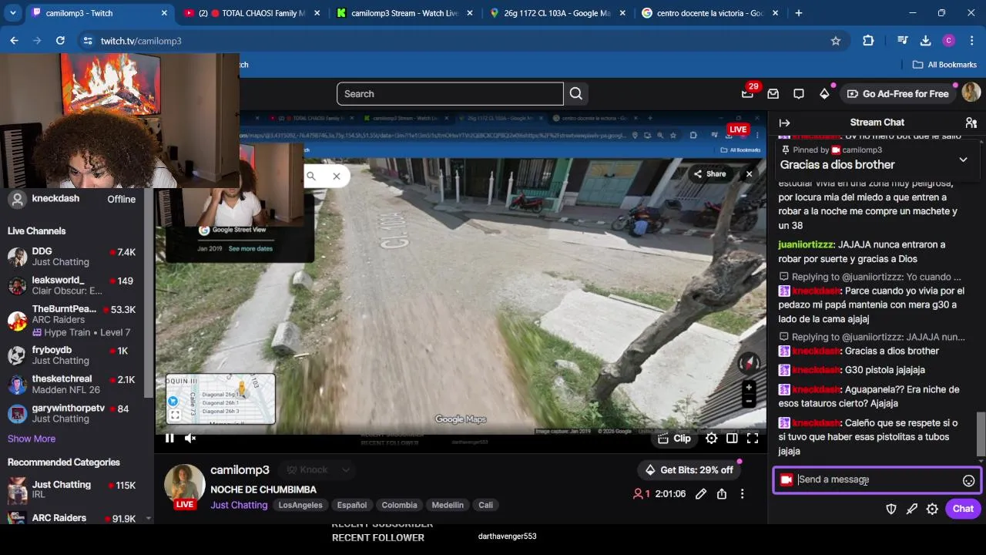The image size is (986, 555).
Task: Collapse the Stream Chat panel
Action: coord(784,123)
